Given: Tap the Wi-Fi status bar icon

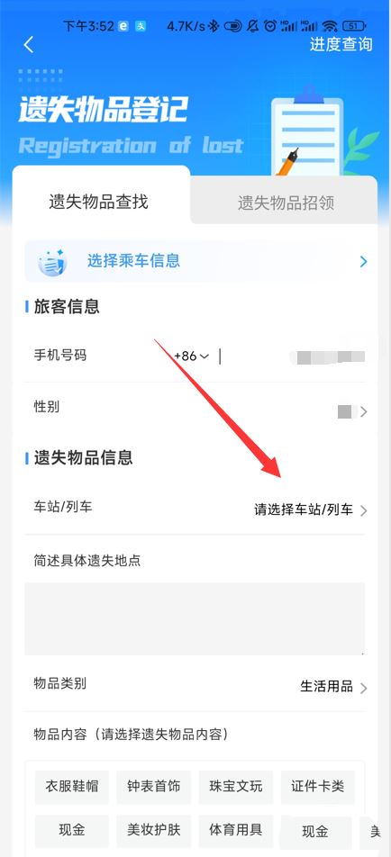Looking at the screenshot, I should point(329,26).
